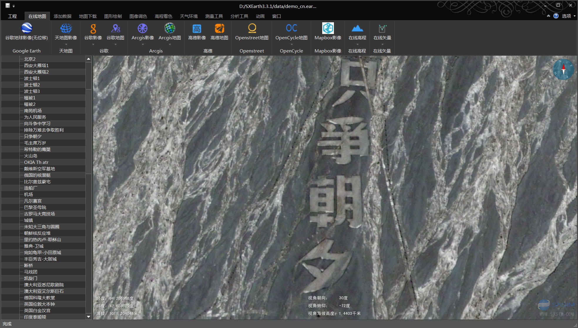578x328 pixels.
Task: Select 毛主席万岁 in the list
Action: point(35,143)
